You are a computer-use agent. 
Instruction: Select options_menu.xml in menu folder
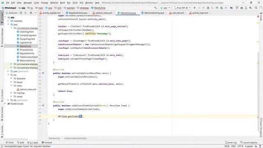tap(28, 89)
